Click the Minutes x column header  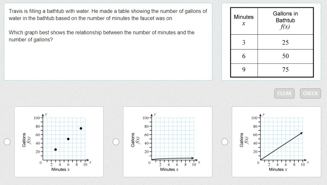point(244,20)
